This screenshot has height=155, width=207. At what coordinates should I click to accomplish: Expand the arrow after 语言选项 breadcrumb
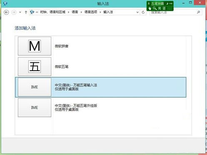tap(100, 12)
